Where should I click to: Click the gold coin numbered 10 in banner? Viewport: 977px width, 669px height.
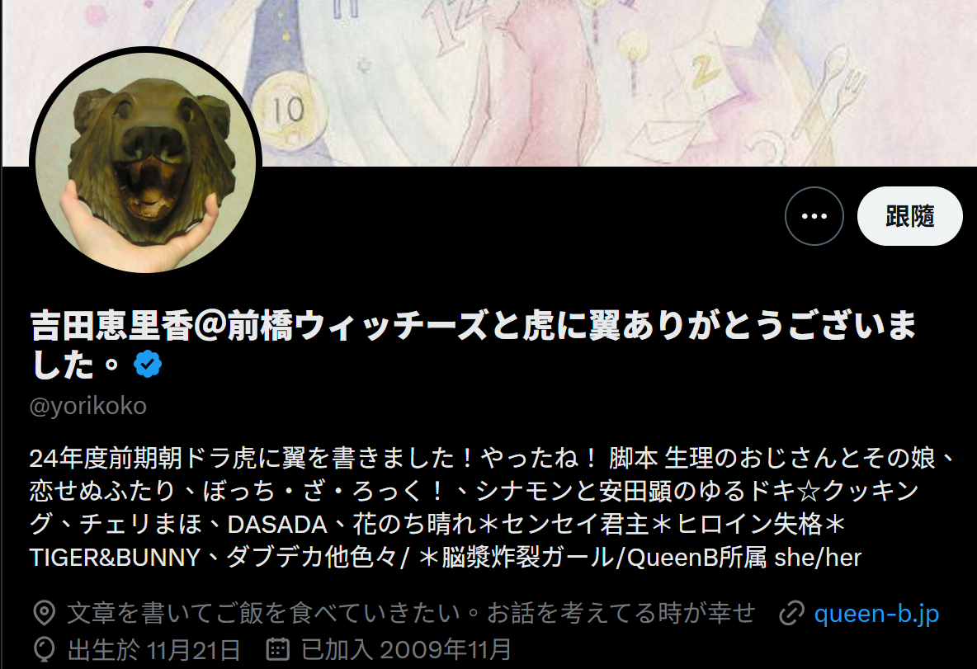click(288, 109)
